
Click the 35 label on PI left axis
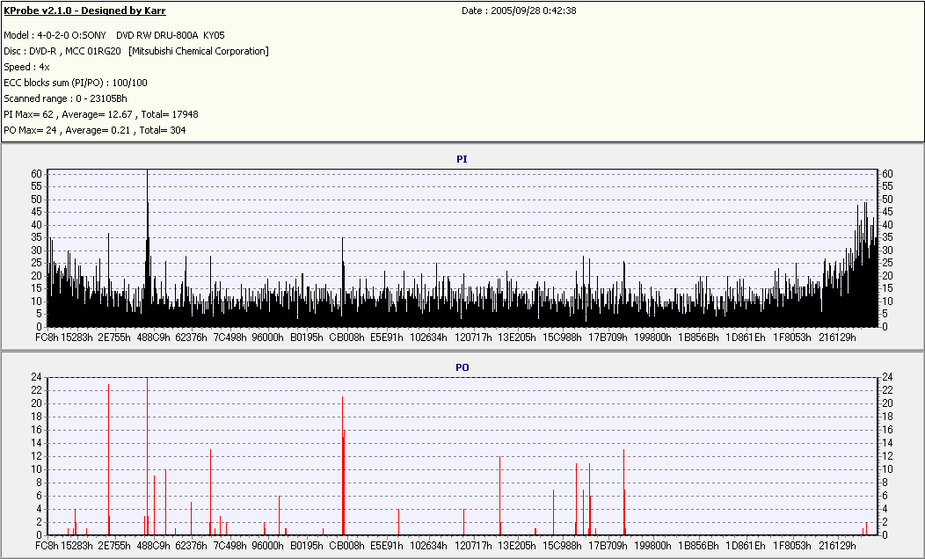pyautogui.click(x=37, y=237)
